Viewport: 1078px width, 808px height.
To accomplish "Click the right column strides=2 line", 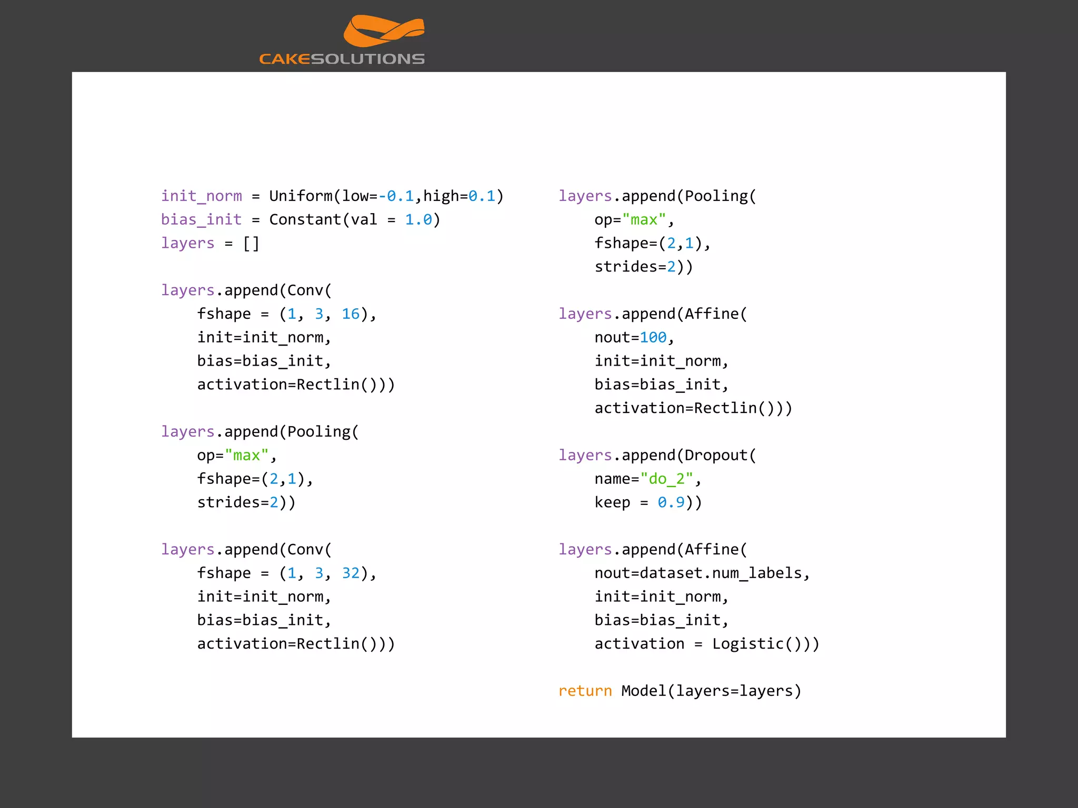I will (x=643, y=267).
